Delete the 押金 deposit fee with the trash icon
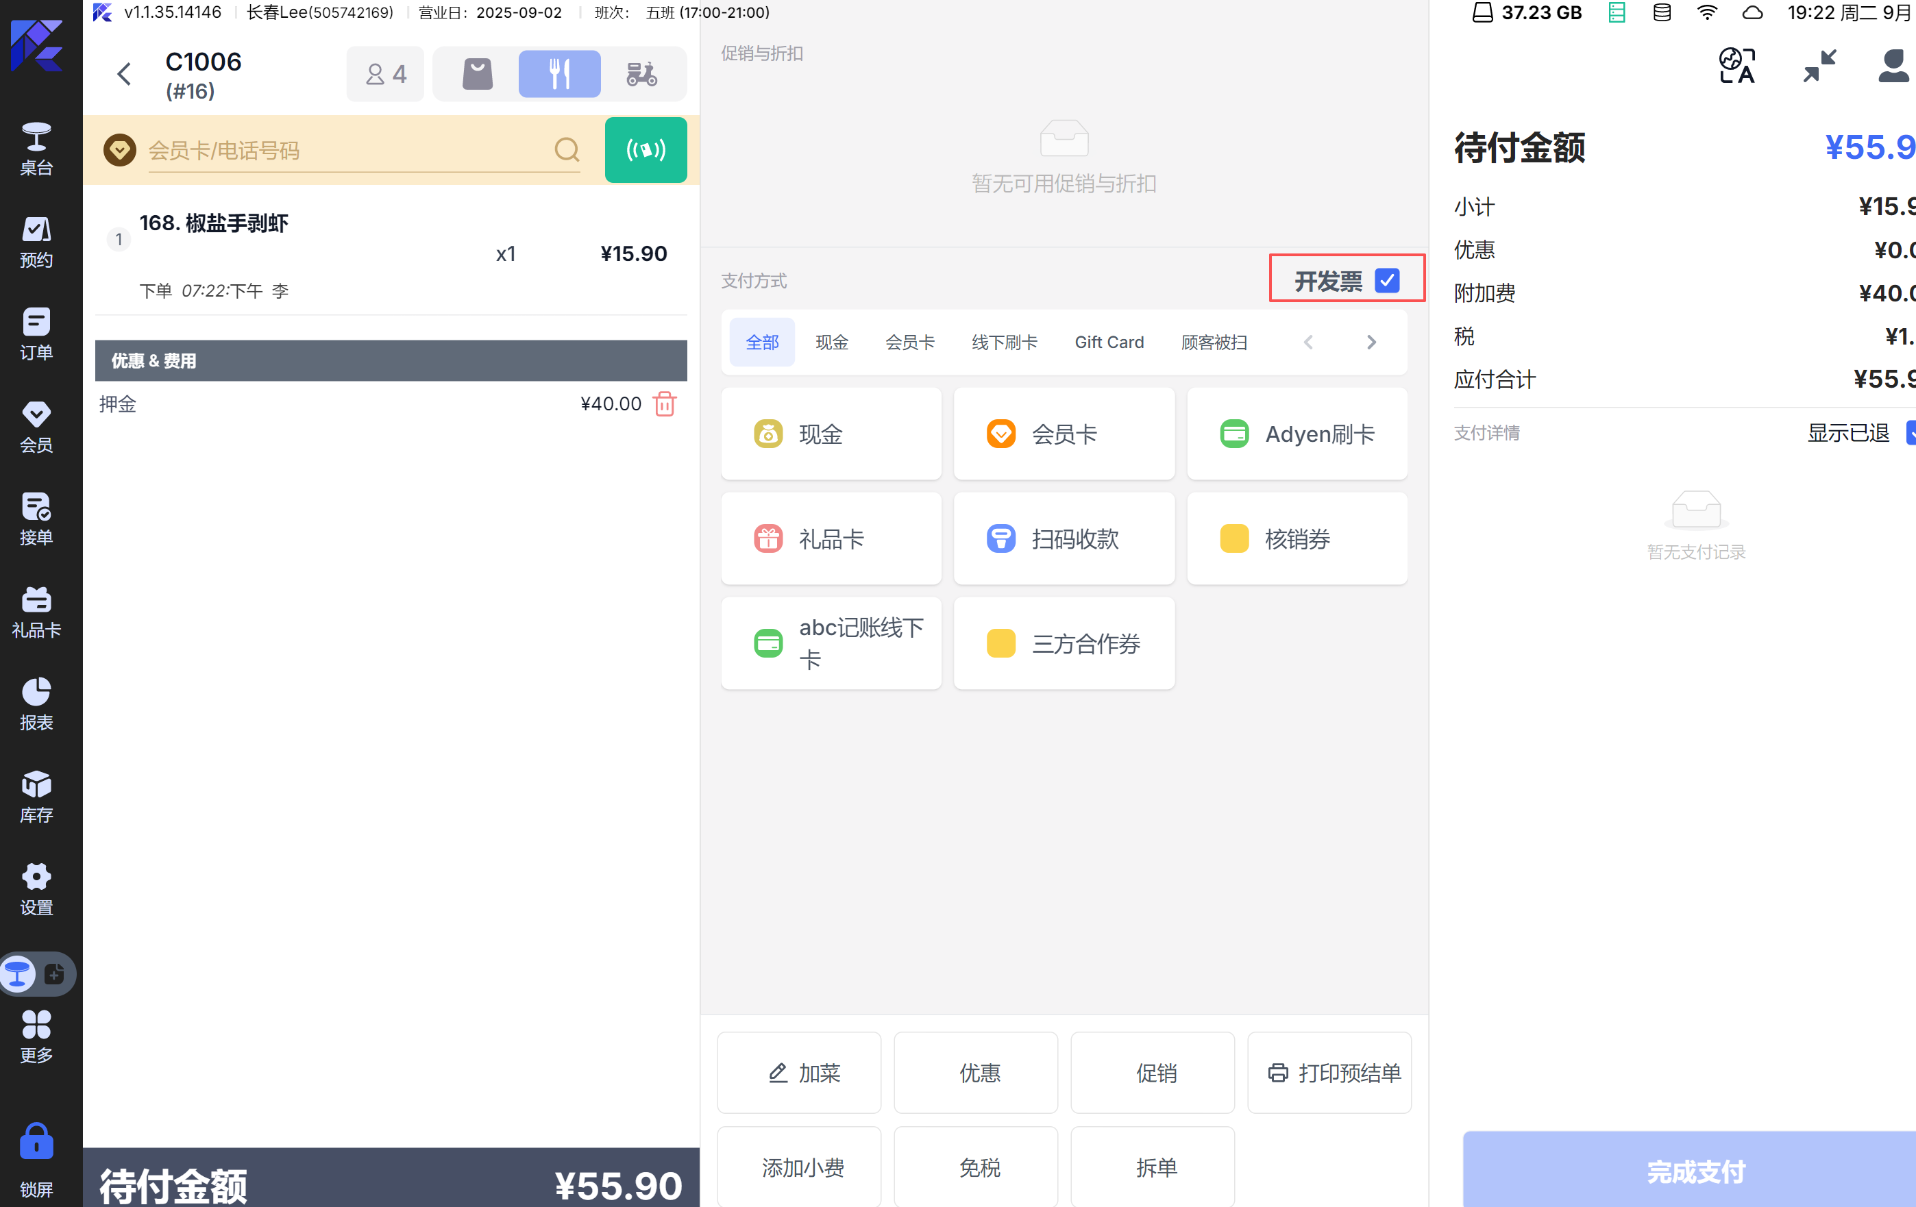Screen dimensions: 1916x1207 tap(665, 404)
